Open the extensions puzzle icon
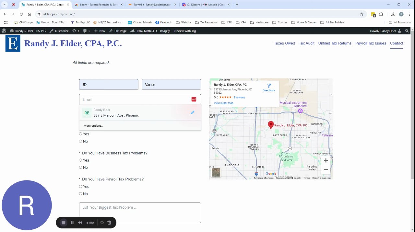The height and width of the screenshot is (232, 415). [x=381, y=14]
